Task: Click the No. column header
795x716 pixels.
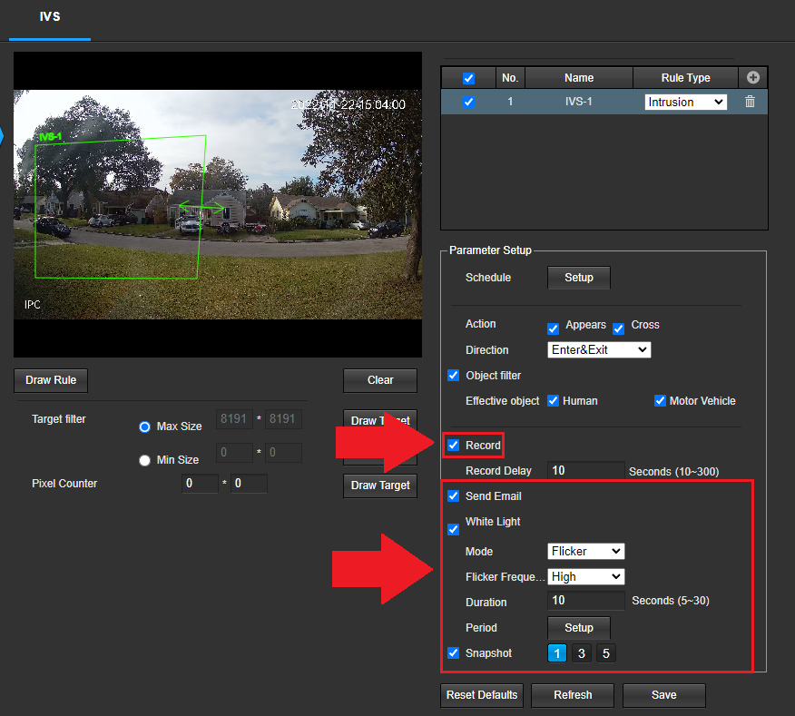Action: (x=510, y=77)
